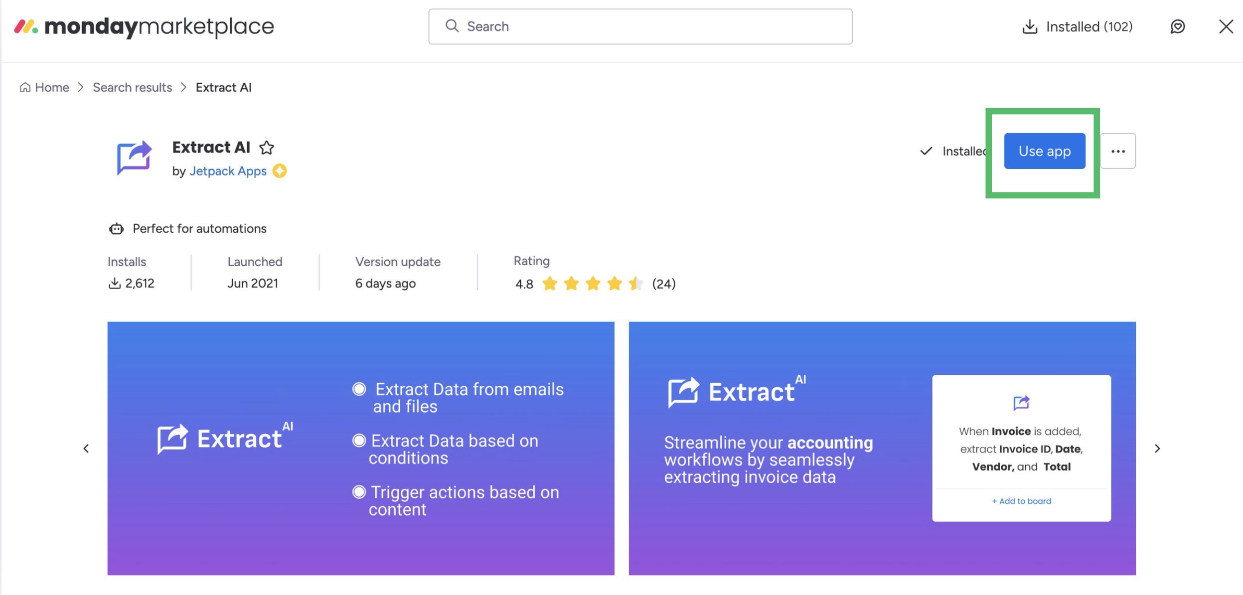Click the Home icon in breadcrumb
The width and height of the screenshot is (1243, 595).
coord(25,88)
